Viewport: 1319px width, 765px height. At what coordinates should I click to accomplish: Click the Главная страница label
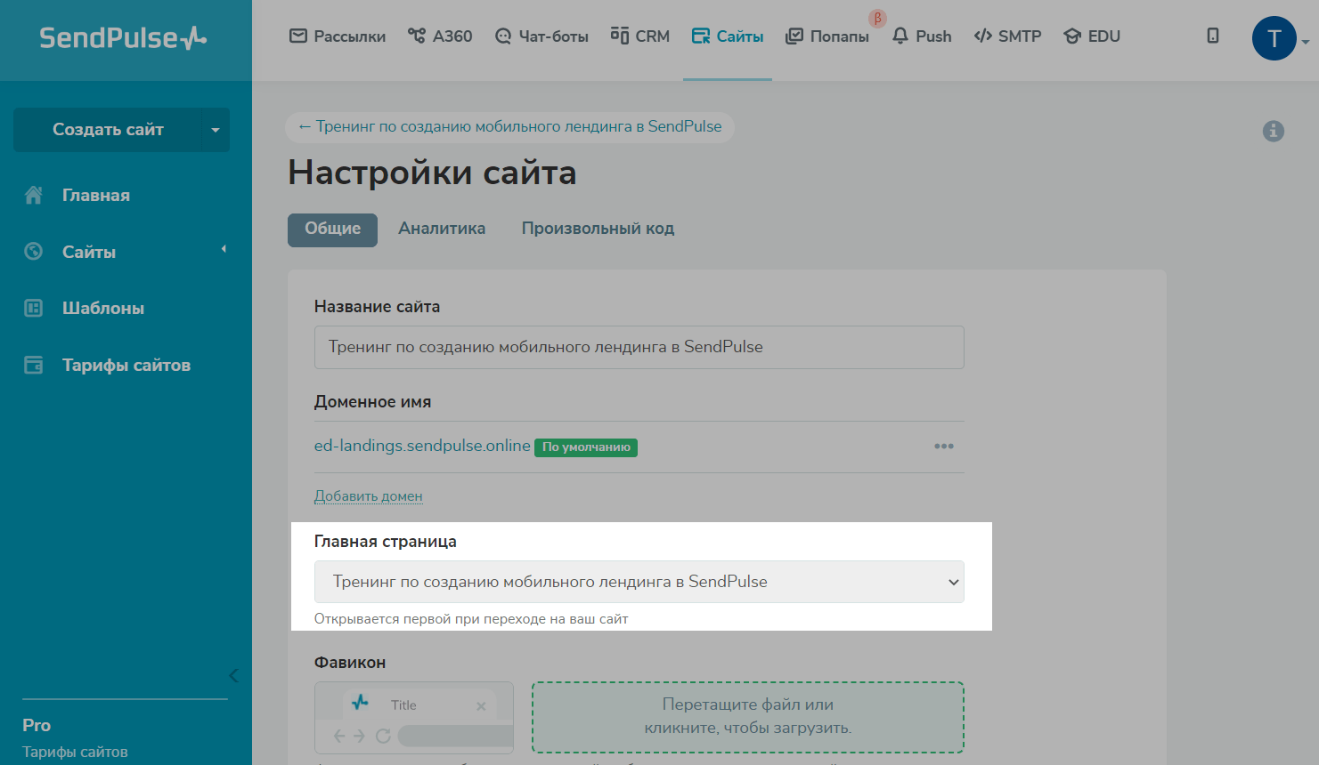386,542
